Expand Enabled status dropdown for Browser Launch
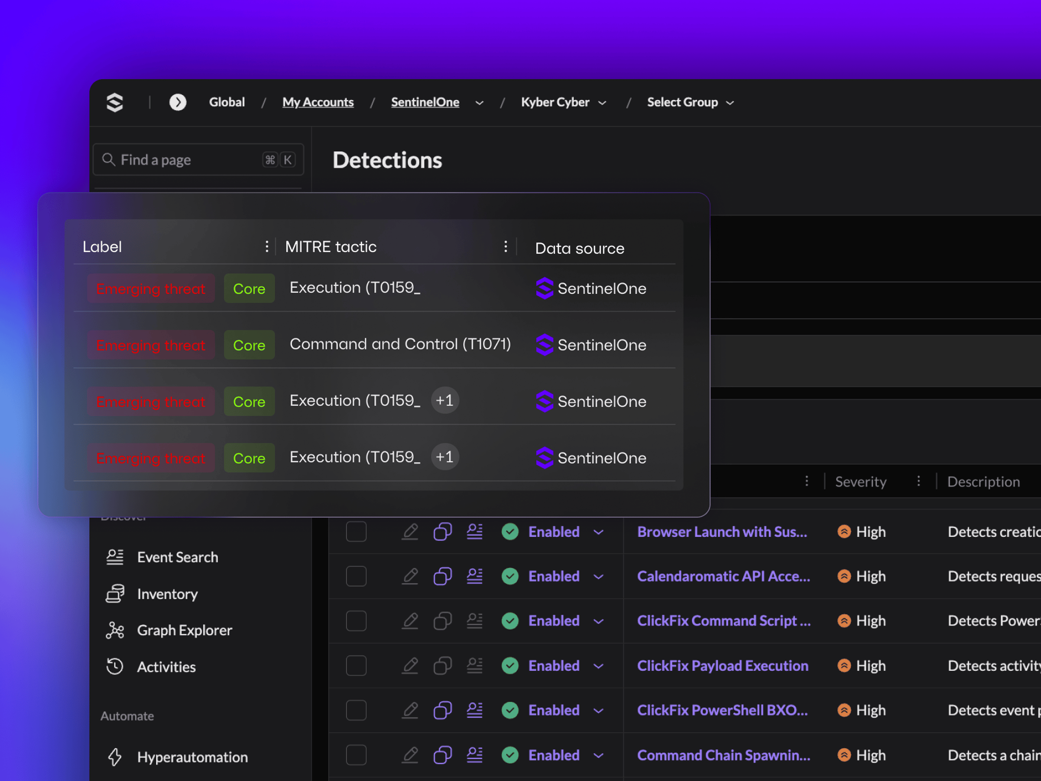The width and height of the screenshot is (1041, 781). (599, 532)
